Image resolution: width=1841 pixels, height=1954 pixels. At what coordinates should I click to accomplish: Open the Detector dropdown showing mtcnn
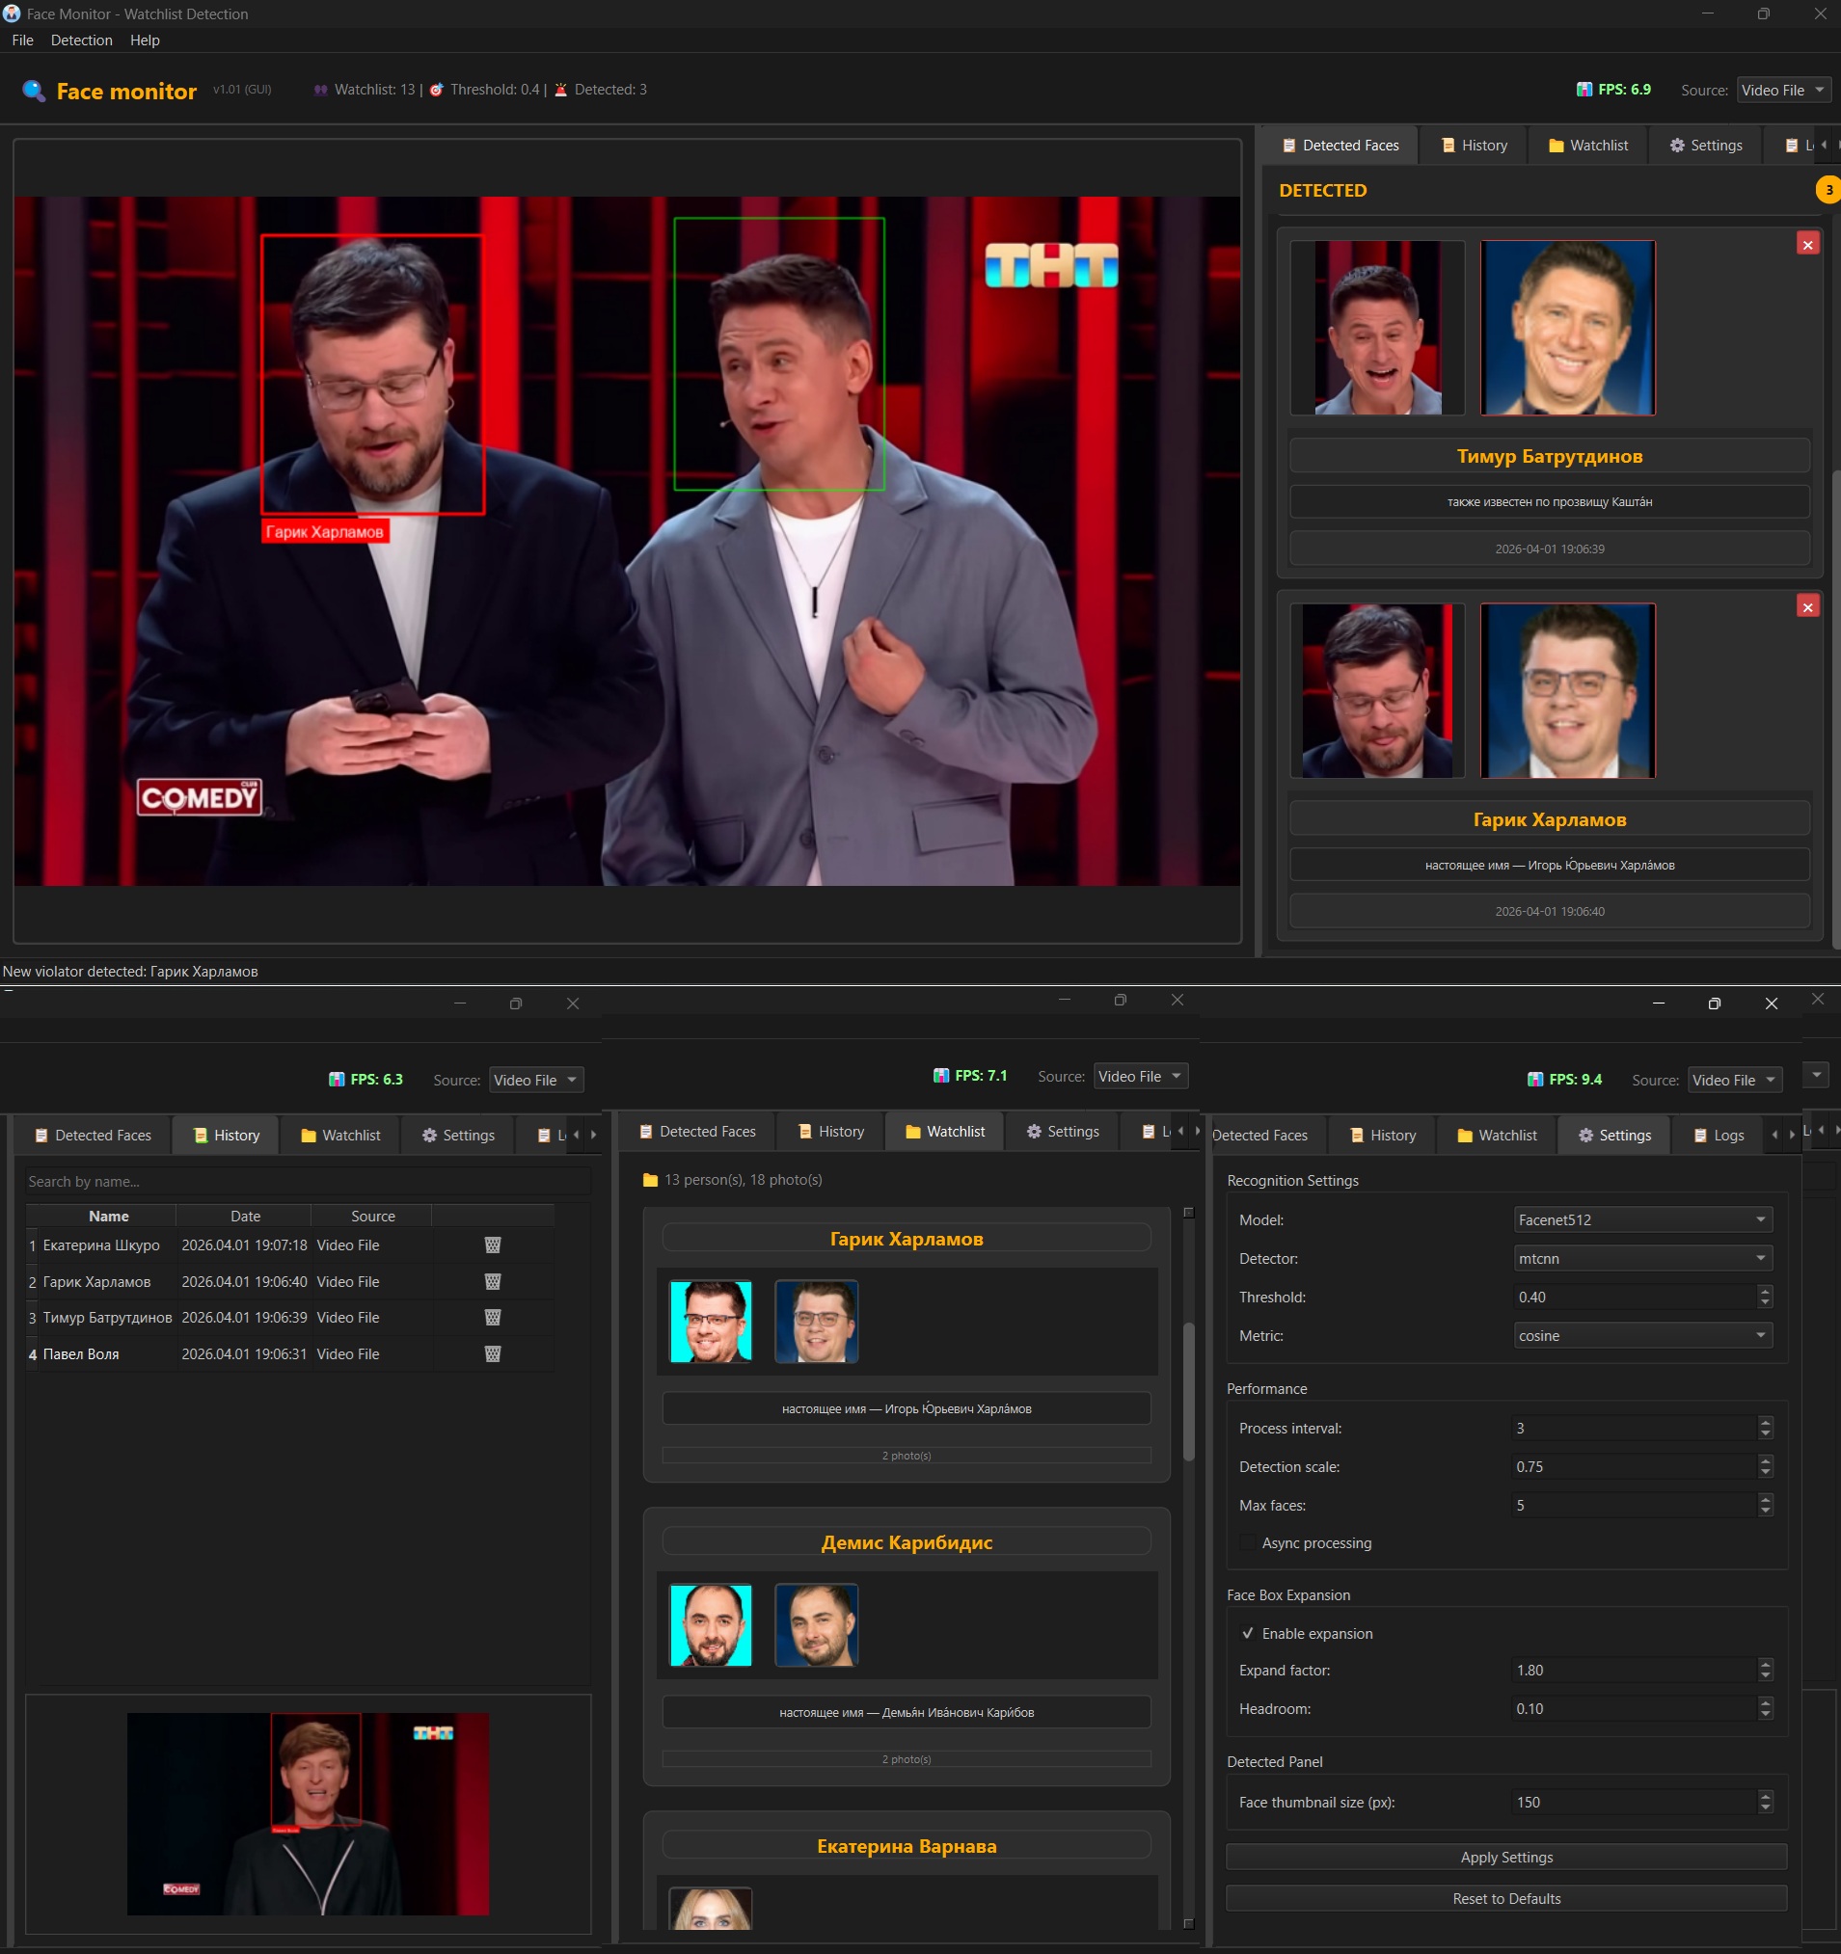pyautogui.click(x=1642, y=1258)
